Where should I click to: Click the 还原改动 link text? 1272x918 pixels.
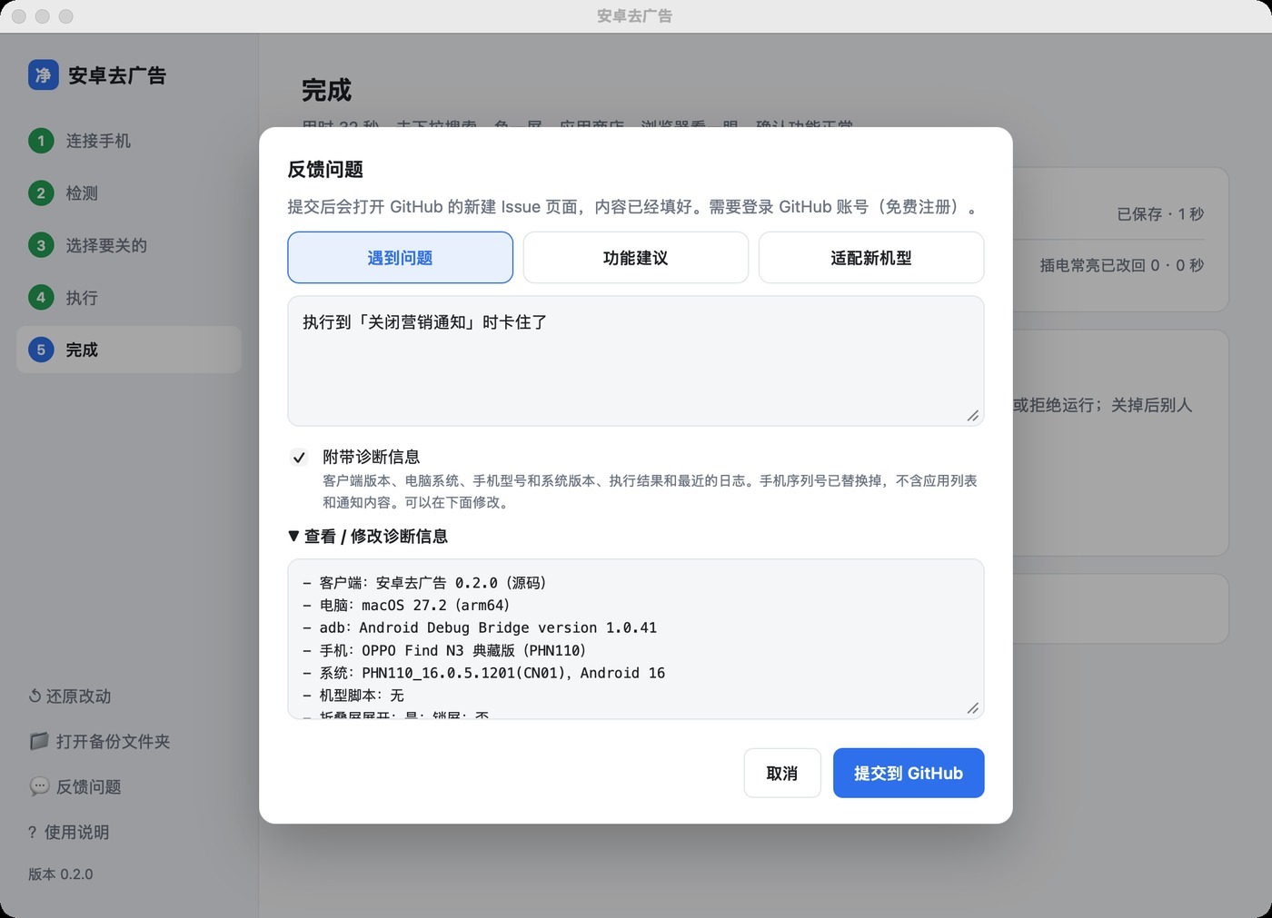pos(79,696)
